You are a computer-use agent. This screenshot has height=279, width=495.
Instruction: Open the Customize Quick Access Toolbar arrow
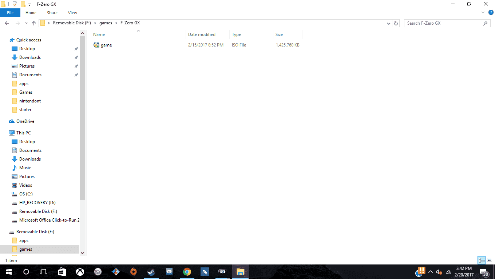point(29,4)
